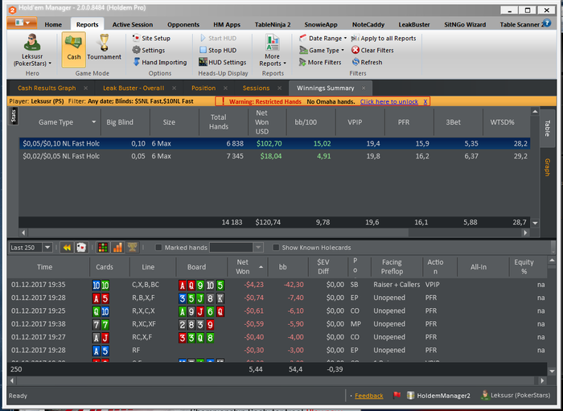Open HUD Settings
The image size is (563, 411).
[223, 62]
